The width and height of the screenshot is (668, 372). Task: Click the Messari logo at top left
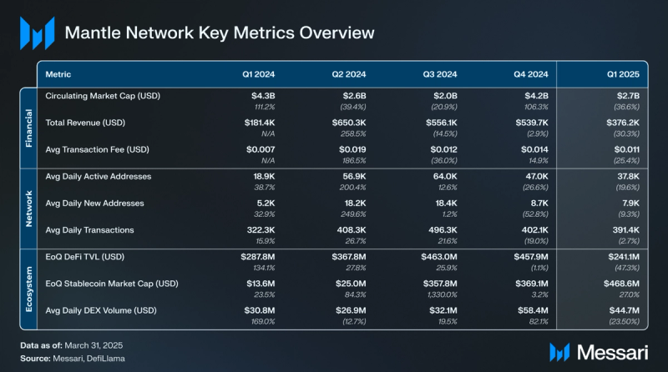click(36, 33)
